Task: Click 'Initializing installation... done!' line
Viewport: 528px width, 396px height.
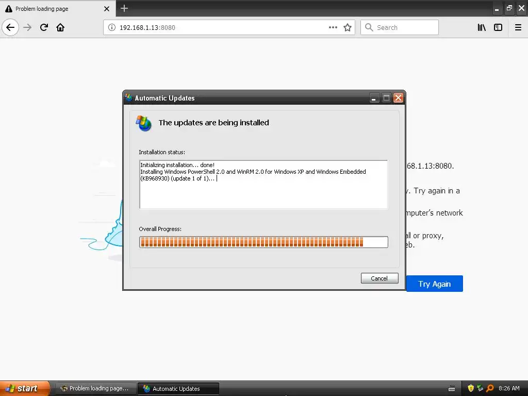Action: tap(177, 165)
